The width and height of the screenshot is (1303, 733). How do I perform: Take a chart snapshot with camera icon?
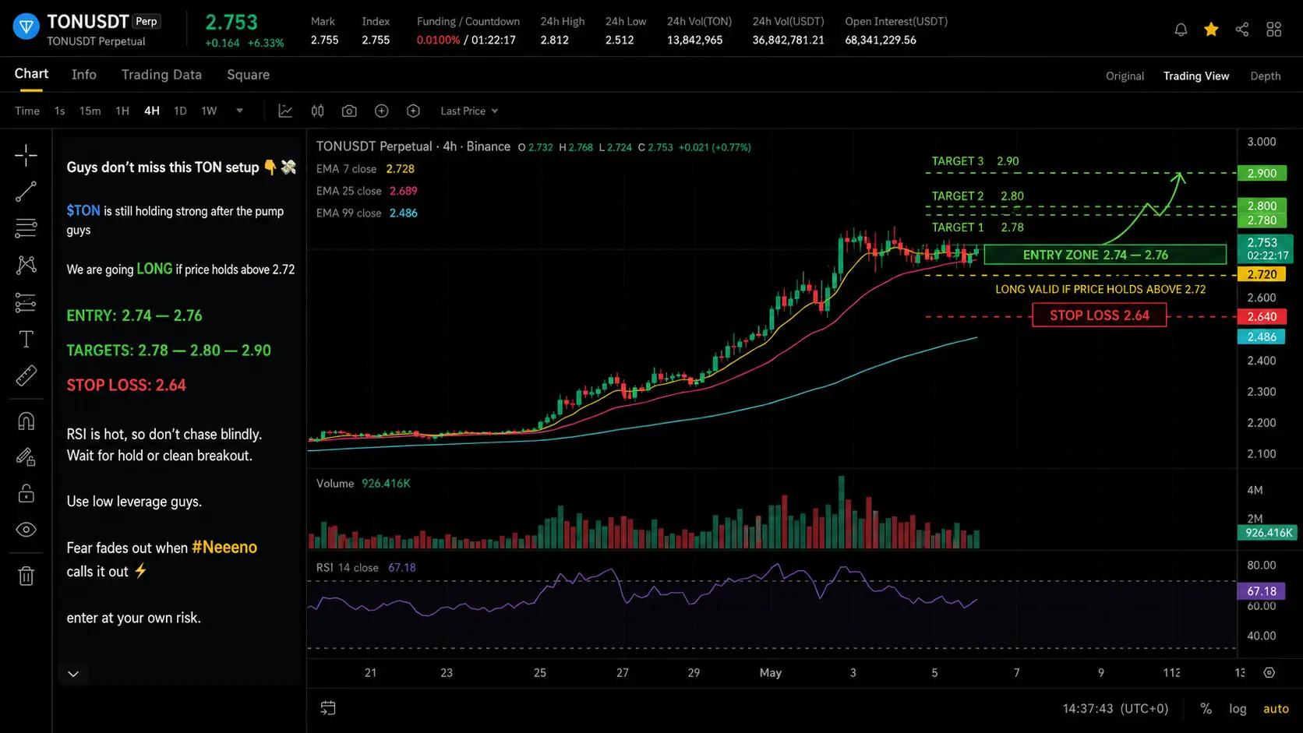point(349,111)
